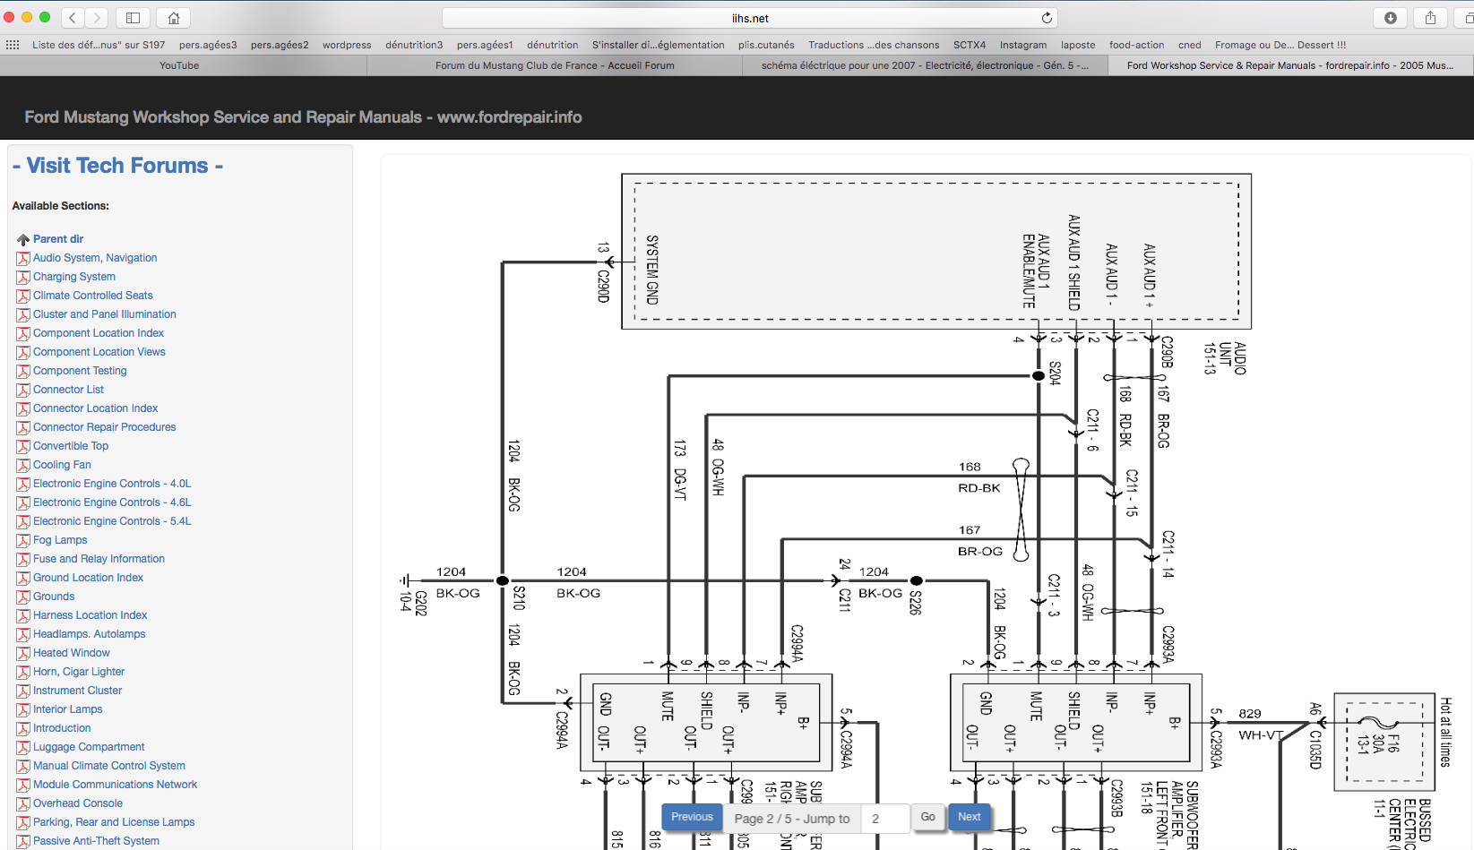Screen dimensions: 1474x850
Task: Click the iihs.net address bar
Action: (x=749, y=18)
